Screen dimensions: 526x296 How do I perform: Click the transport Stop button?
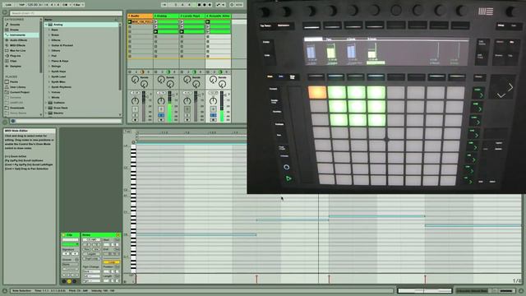pyautogui.click(x=199, y=5)
